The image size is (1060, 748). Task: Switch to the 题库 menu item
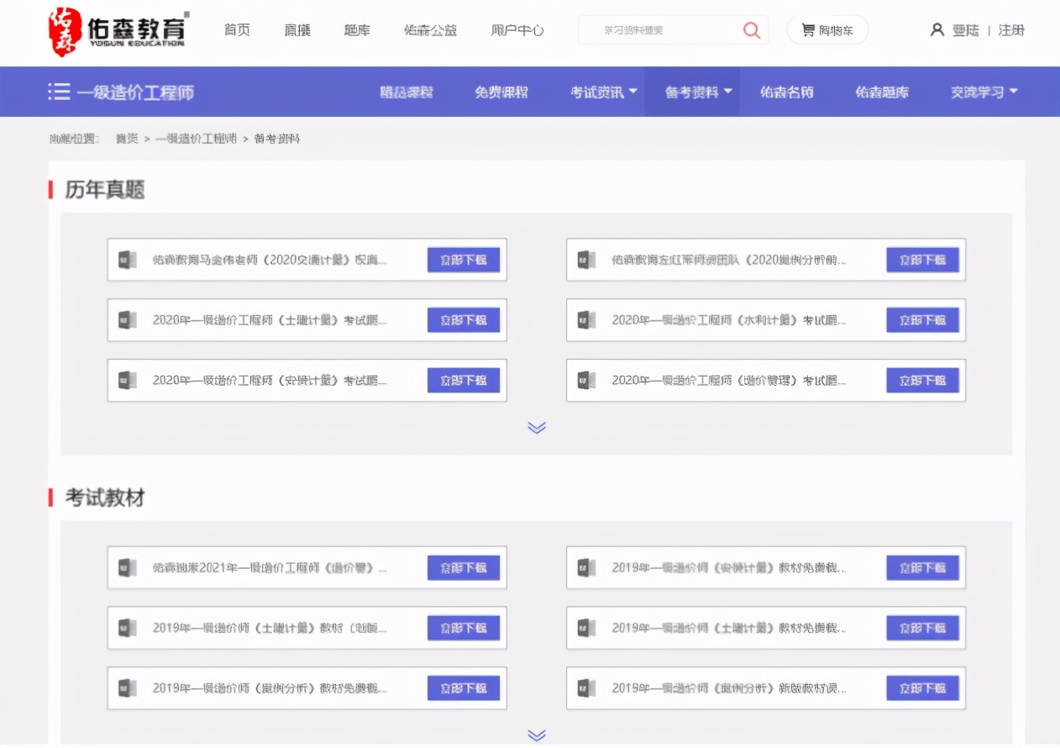pyautogui.click(x=356, y=29)
